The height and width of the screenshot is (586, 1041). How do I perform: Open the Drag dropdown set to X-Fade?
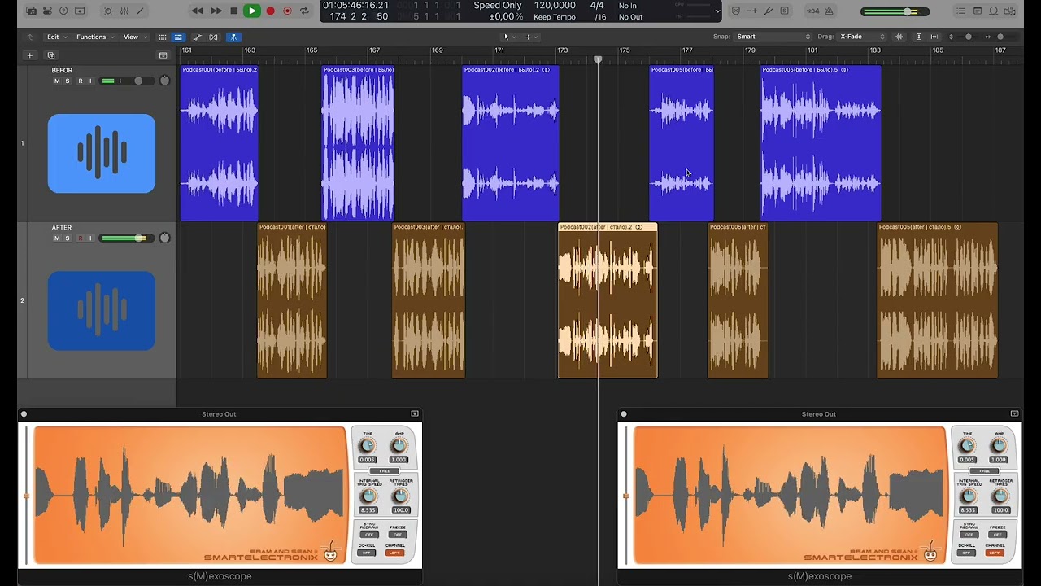862,37
